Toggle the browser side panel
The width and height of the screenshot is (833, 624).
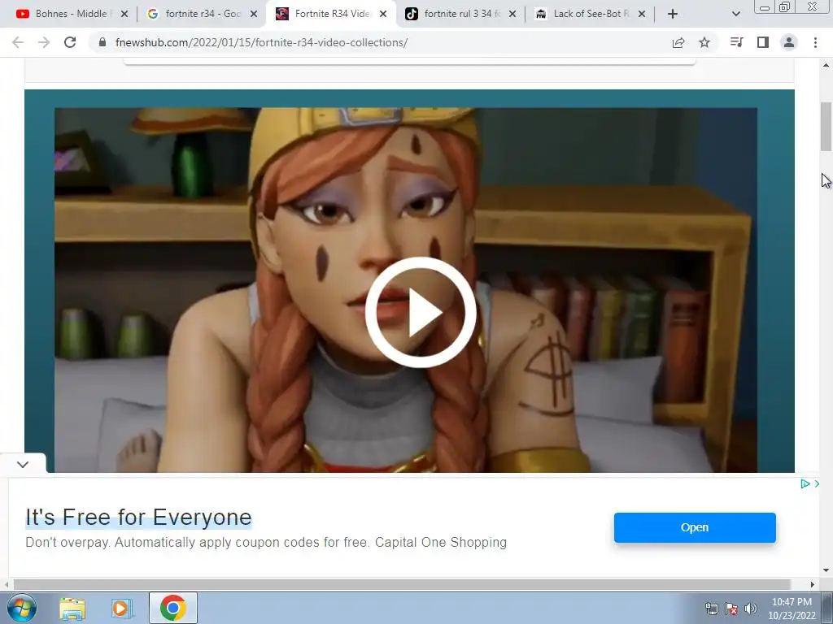[763, 42]
